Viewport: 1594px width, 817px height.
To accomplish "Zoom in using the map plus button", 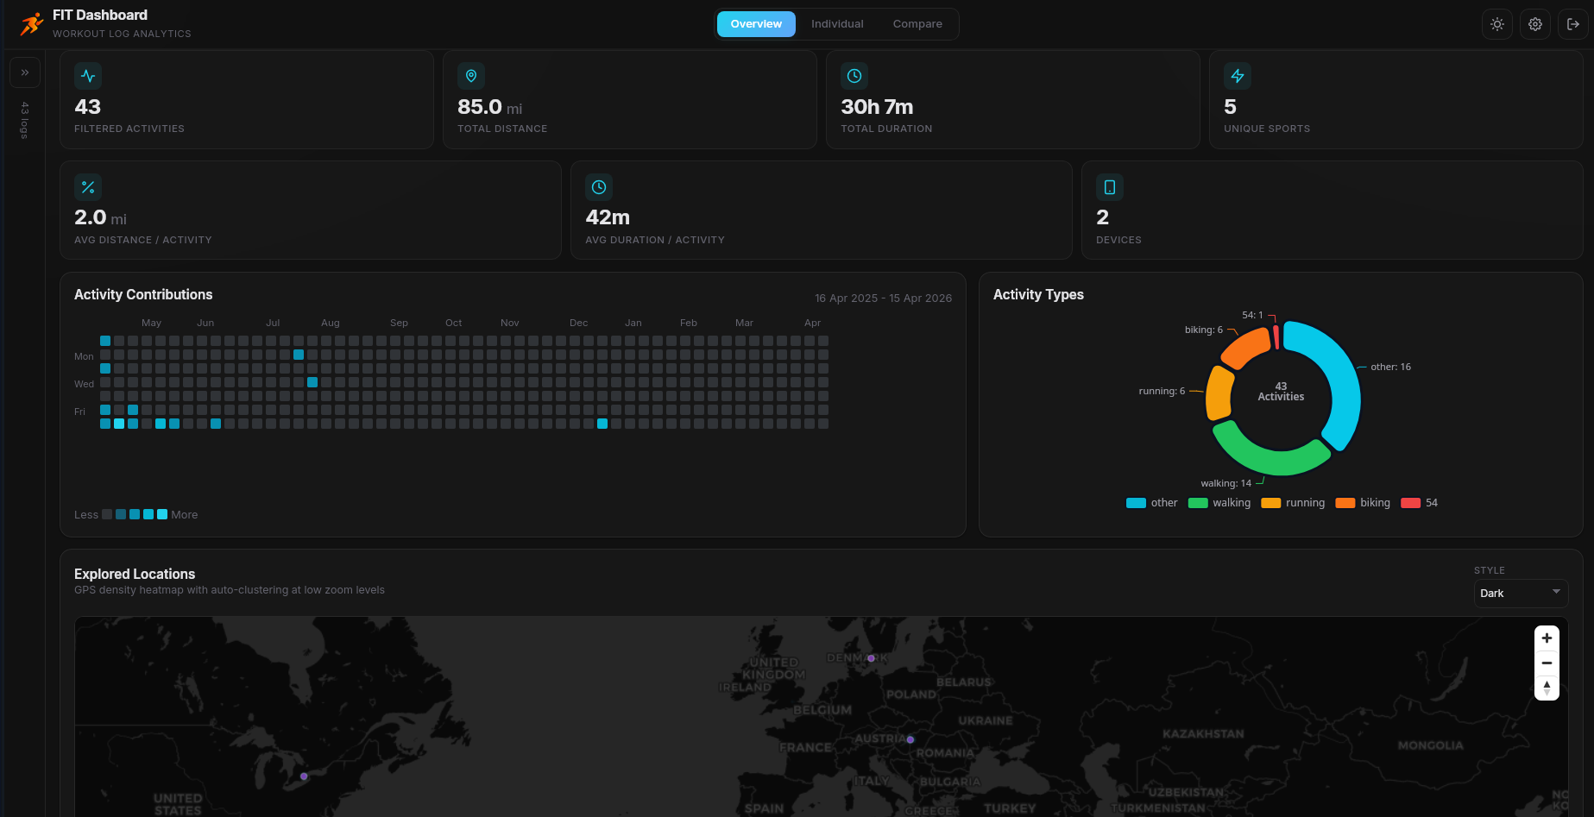I will click(x=1547, y=638).
